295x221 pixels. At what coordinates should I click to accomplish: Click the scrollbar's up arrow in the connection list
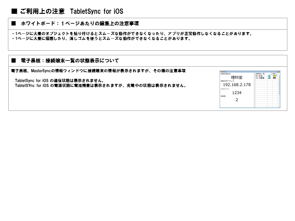click(279, 76)
